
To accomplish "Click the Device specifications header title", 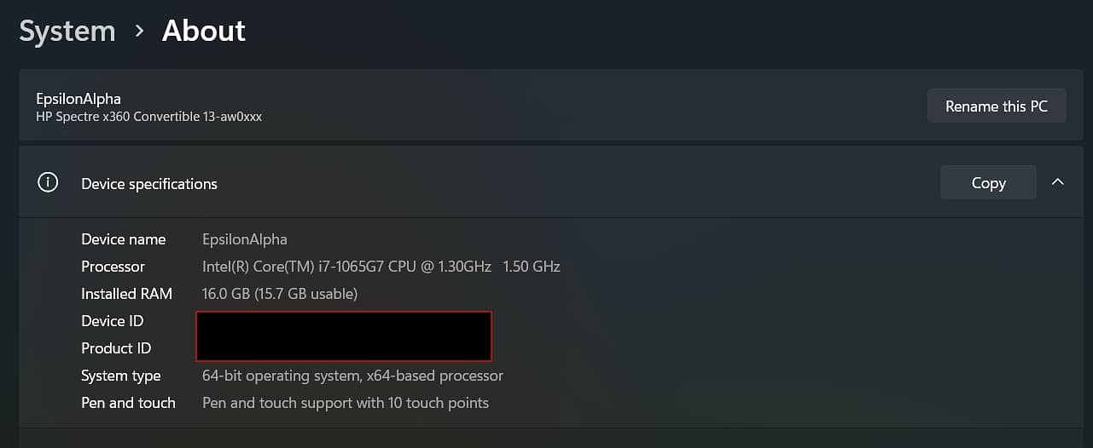I will click(x=149, y=184).
